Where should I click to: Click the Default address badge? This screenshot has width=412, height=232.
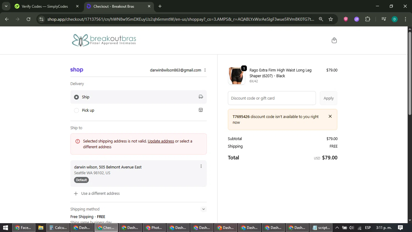click(x=81, y=180)
